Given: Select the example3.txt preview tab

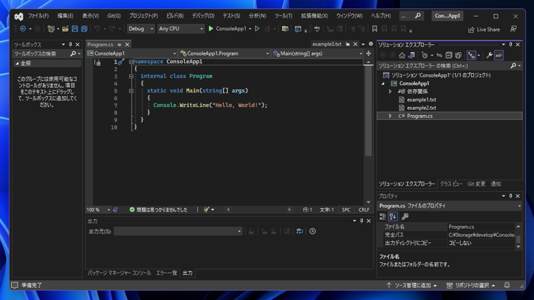Looking at the screenshot, I should coord(327,45).
